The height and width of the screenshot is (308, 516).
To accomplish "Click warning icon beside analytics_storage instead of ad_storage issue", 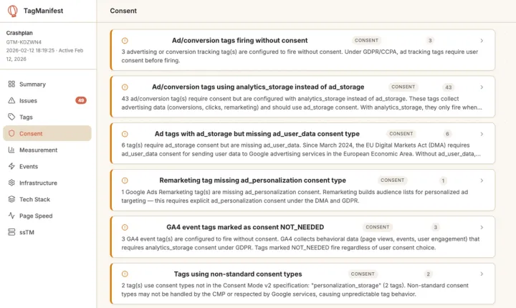I will tap(125, 87).
